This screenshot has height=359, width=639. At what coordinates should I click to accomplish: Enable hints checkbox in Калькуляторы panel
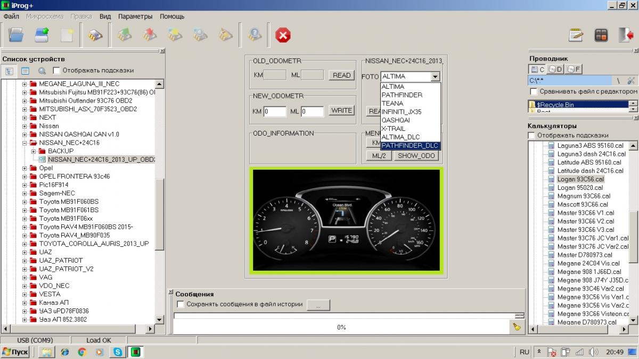531,136
